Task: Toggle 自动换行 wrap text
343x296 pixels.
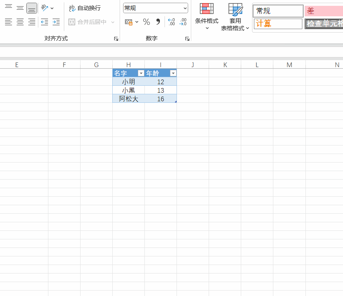Action: point(85,8)
